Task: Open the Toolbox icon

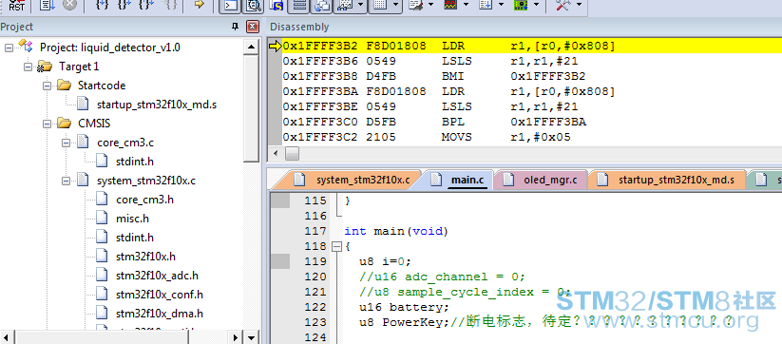Action: point(563,6)
